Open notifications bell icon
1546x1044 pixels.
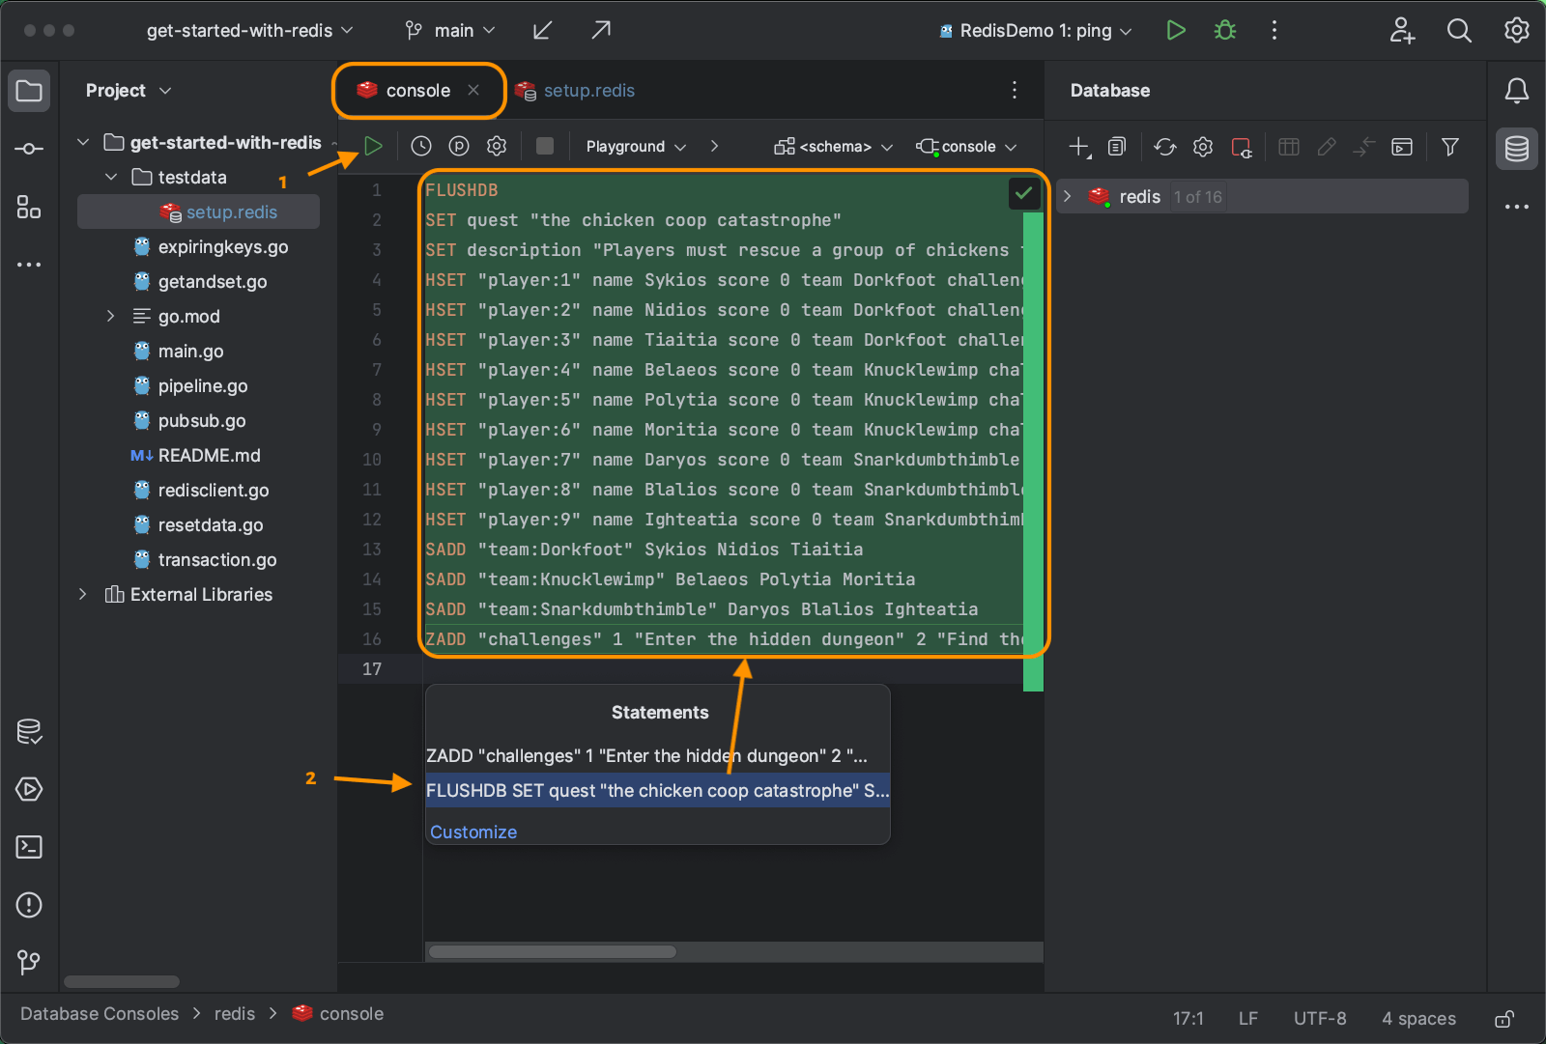1516,91
